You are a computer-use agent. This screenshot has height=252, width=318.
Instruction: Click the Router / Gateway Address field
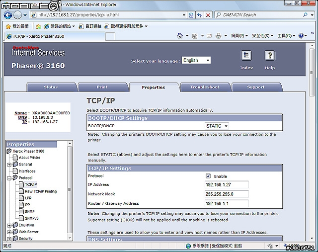point(227,203)
